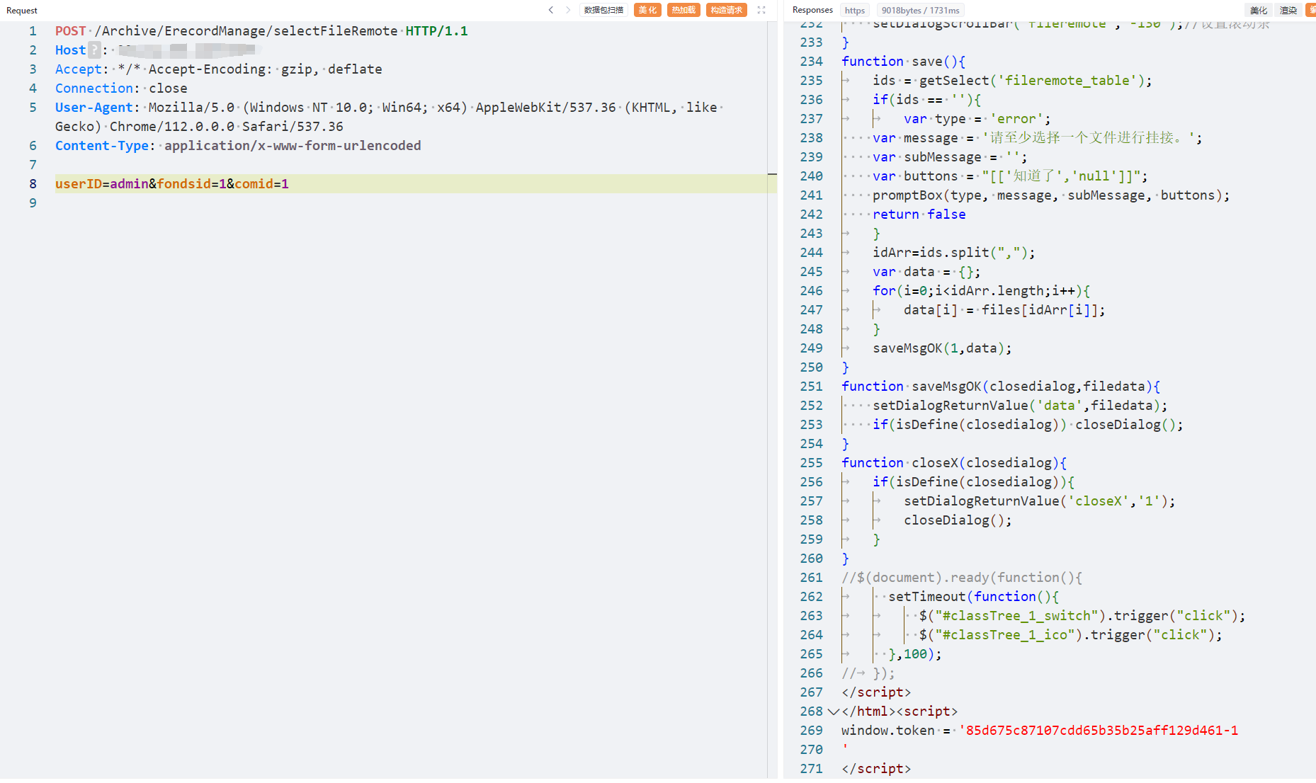Toggle the 热加载 hot-load button
1316x783 pixels.
[x=683, y=10]
